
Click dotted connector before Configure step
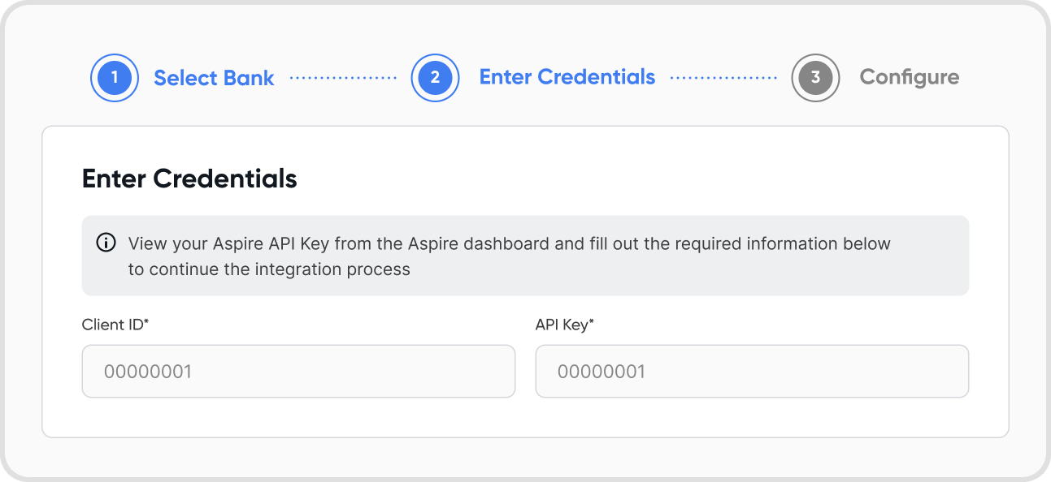tap(723, 78)
